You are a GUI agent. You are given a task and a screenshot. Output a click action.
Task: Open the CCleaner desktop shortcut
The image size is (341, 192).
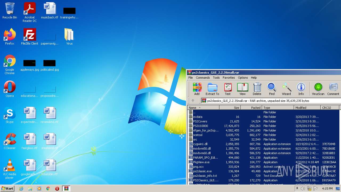[10, 141]
